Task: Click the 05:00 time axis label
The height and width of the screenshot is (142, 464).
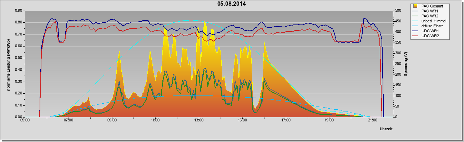Action: (25, 121)
